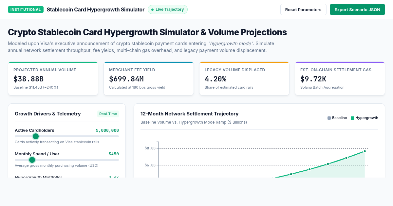Click the Calculated at 180 bps gross yield note
The height and width of the screenshot is (206, 393).
137,87
